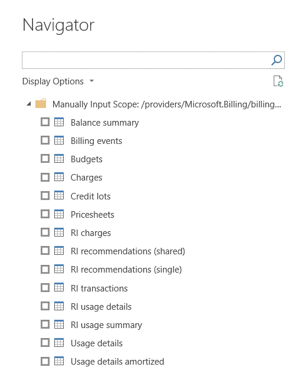Choose the RI charges entry

(x=91, y=233)
